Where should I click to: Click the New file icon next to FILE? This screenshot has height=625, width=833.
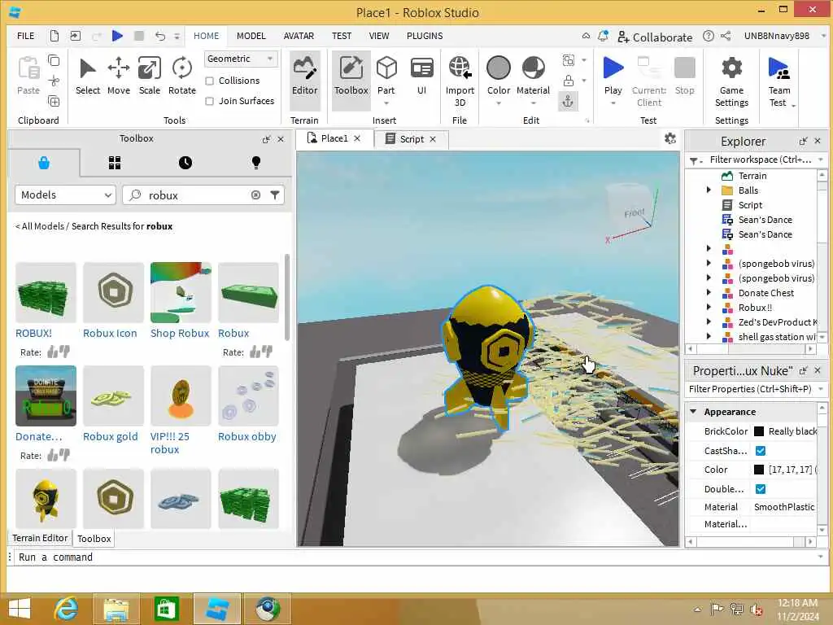(x=55, y=36)
